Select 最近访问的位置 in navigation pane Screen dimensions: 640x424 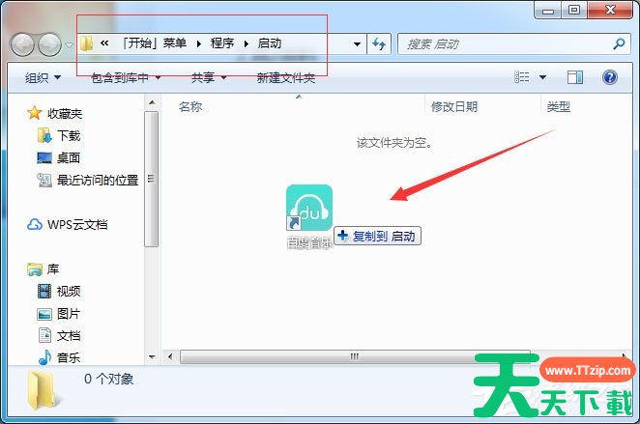pos(98,180)
